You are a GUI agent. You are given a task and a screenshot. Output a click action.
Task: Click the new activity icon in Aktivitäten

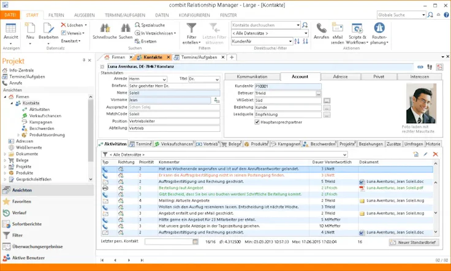click(416, 155)
